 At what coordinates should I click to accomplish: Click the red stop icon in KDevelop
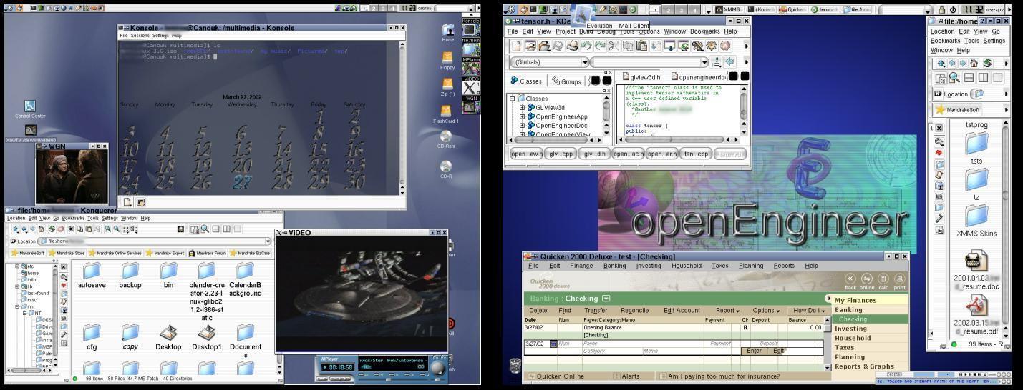(725, 46)
